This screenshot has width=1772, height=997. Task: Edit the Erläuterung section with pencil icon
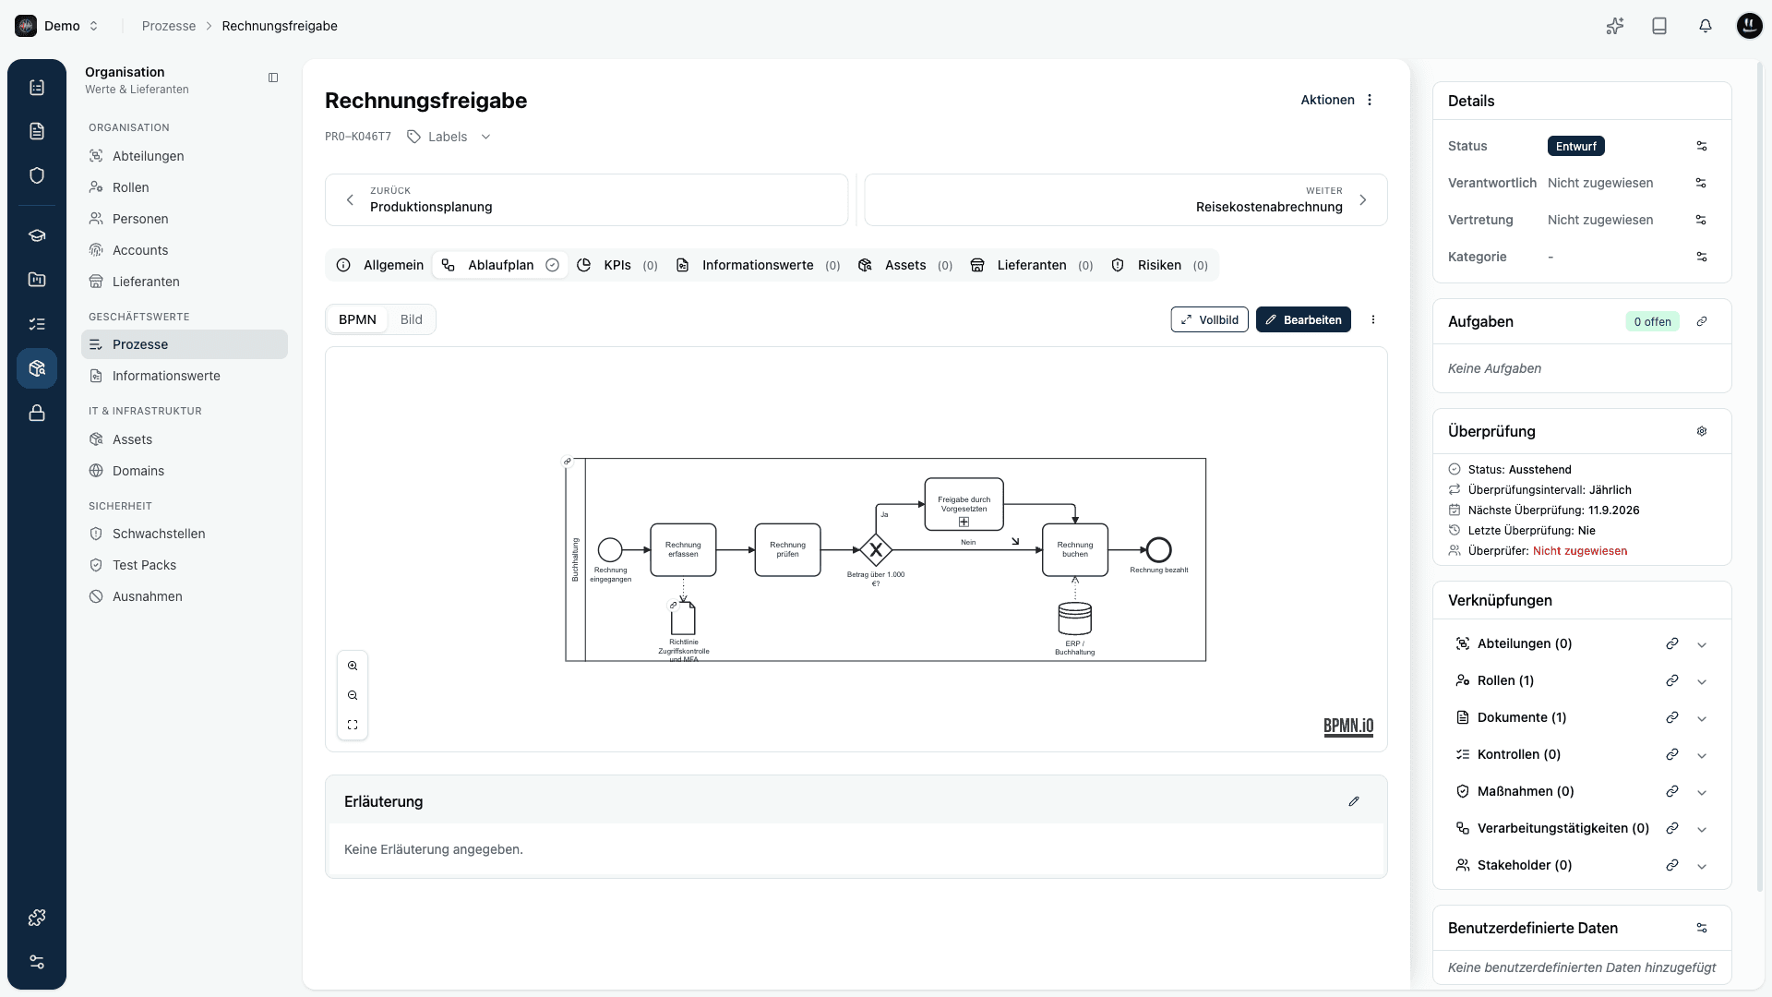pos(1354,801)
